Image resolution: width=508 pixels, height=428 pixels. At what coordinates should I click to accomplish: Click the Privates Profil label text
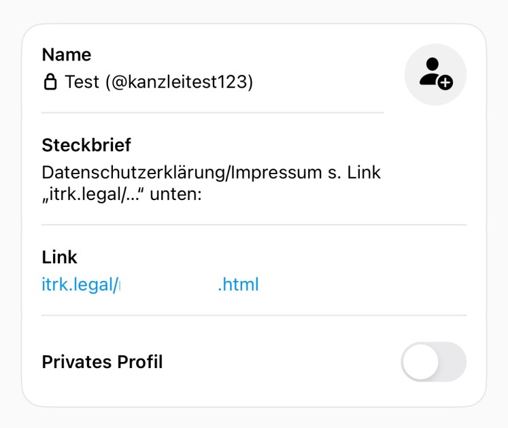click(x=102, y=362)
